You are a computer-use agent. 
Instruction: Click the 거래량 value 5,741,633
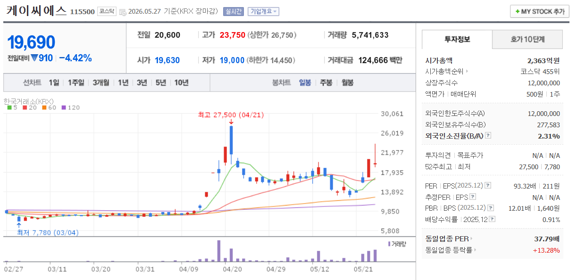pyautogui.click(x=370, y=35)
